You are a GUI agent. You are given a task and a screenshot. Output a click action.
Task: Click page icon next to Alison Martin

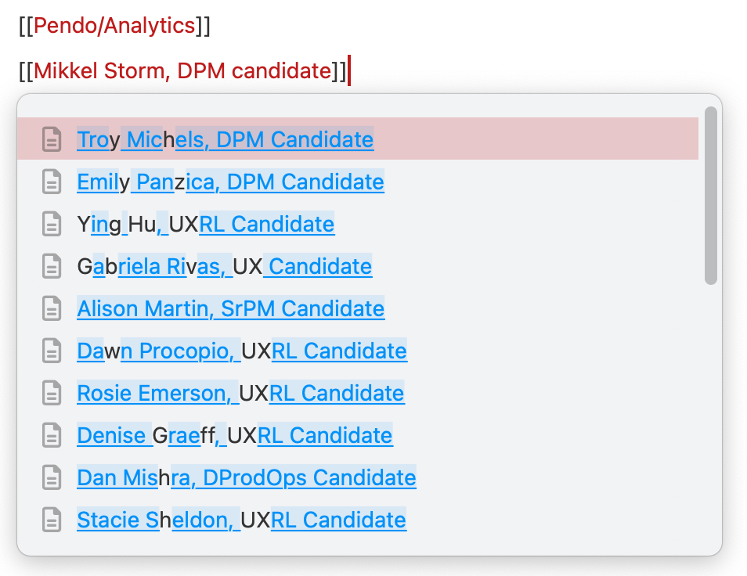(x=52, y=308)
